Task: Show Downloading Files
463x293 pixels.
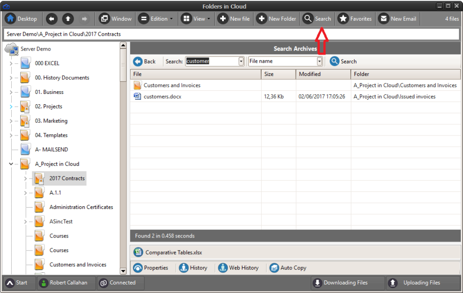Action: pos(347,283)
